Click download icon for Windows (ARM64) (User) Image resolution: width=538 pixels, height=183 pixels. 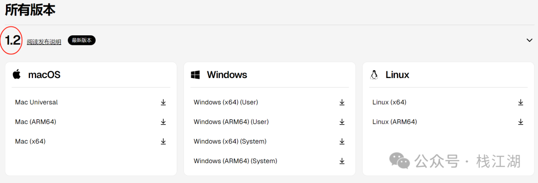point(342,122)
